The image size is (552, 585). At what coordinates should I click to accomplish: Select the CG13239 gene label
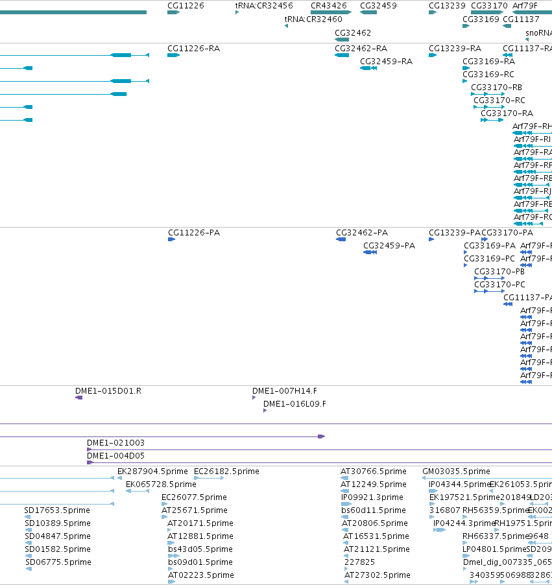tap(447, 6)
